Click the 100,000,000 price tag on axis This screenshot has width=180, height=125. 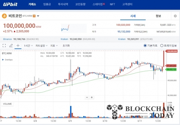[172, 51]
